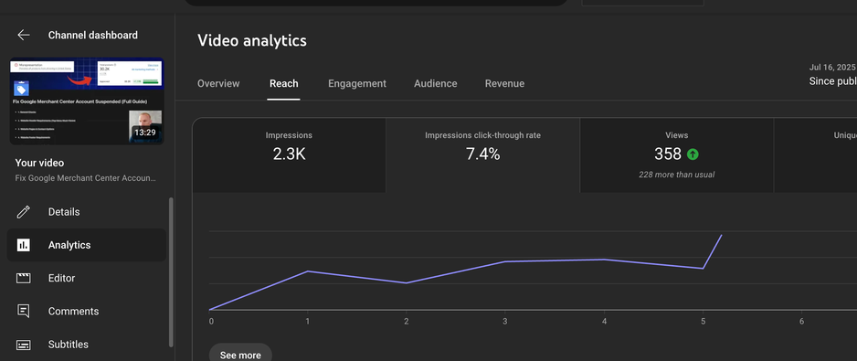857x361 pixels.
Task: Click the Channel dashboard link
Action: pos(93,35)
